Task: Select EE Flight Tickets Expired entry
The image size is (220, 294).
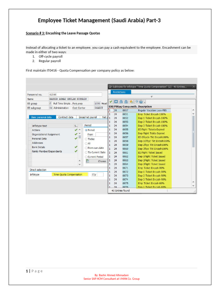Action: point(140,129)
